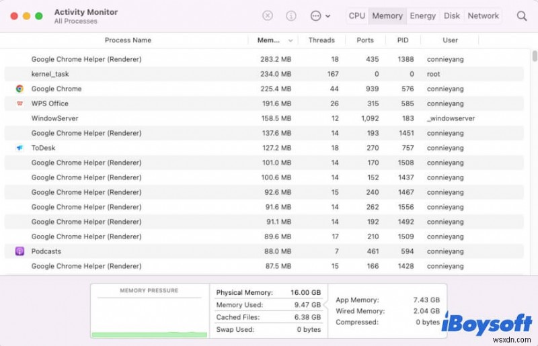The height and width of the screenshot is (346, 538).
Task: Select Chrome Helper row with PID 1556
Action: (x=264, y=207)
